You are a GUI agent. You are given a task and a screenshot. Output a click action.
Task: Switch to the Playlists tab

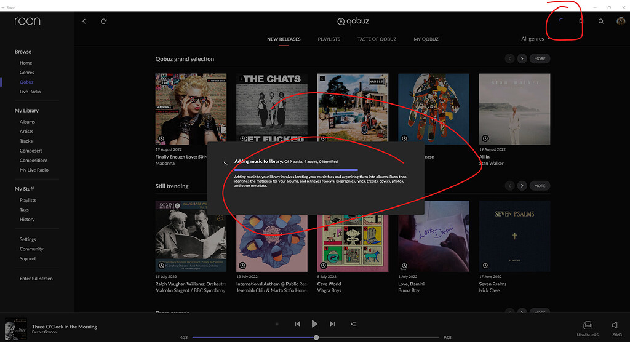click(x=329, y=39)
